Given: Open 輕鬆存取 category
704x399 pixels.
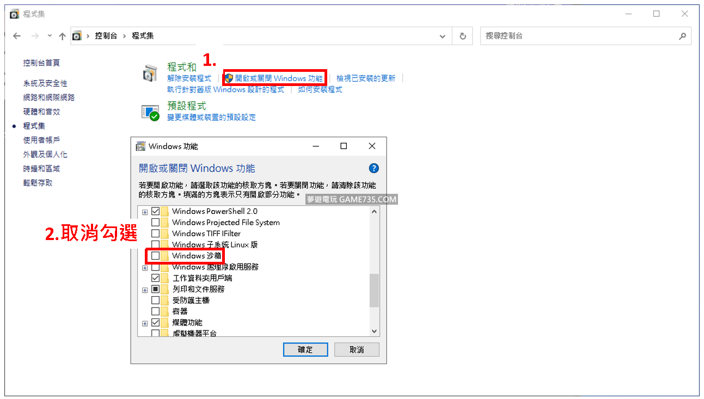Looking at the screenshot, I should (x=38, y=183).
